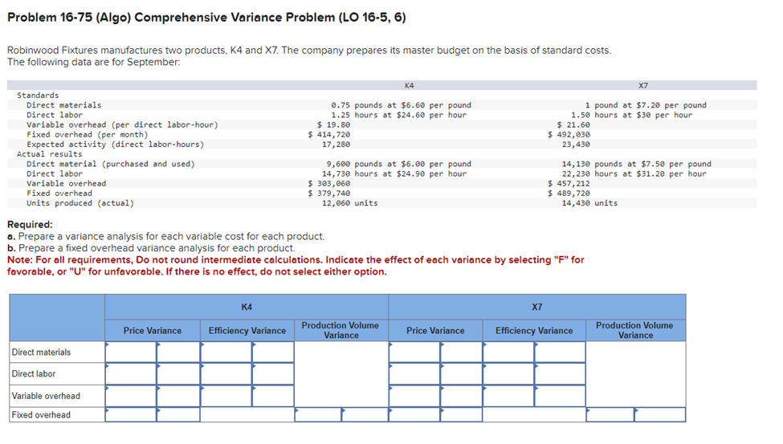Click the K4 header in the answer table

point(247,308)
